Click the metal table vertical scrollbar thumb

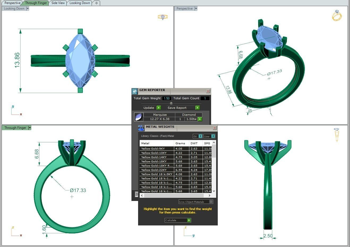[214, 151]
